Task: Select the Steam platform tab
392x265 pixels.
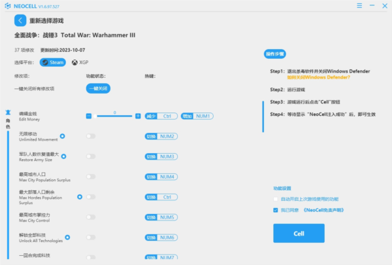Action: pos(53,62)
